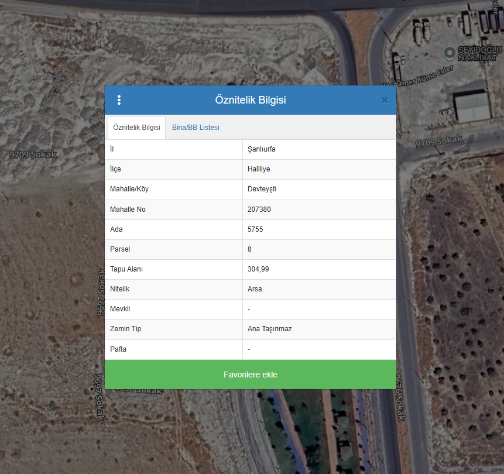The image size is (504, 474).
Task: Click the 9709 Sokak label left of dialog
Action: coord(33,154)
